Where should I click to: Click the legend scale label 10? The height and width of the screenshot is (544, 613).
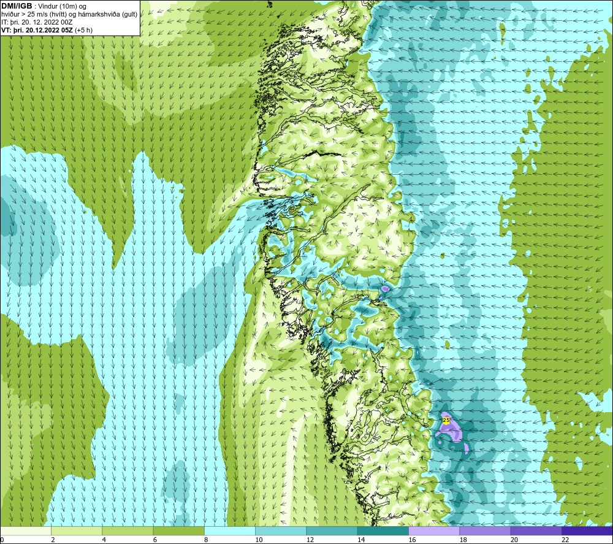coord(259,540)
